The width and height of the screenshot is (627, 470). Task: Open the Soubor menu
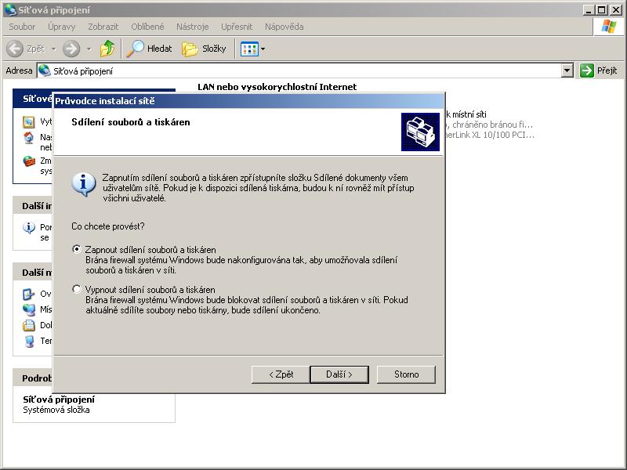(22, 27)
